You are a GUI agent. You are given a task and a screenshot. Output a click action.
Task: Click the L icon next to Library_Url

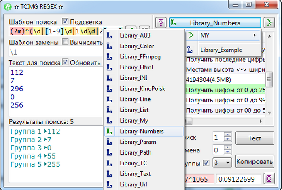point(109,184)
